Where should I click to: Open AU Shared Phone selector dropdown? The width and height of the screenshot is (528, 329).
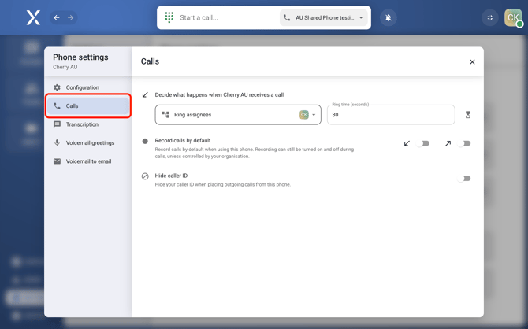(x=324, y=17)
